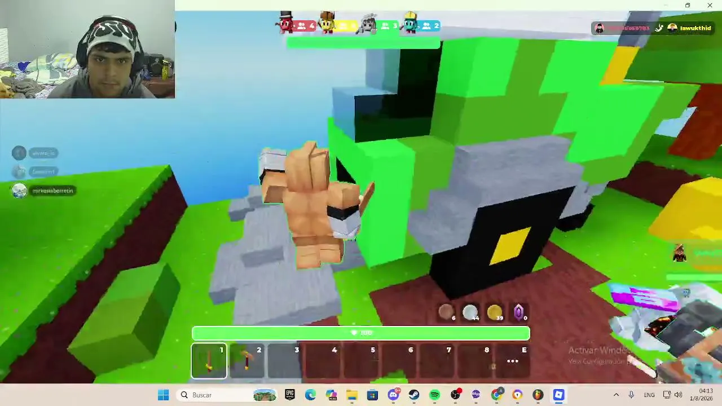This screenshot has height=406, width=722.
Task: Click the green health bar
Action: (x=361, y=333)
